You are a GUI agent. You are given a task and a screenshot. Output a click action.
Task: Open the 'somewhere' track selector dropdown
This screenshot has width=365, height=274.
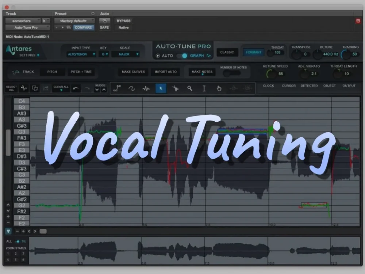coord(23,21)
